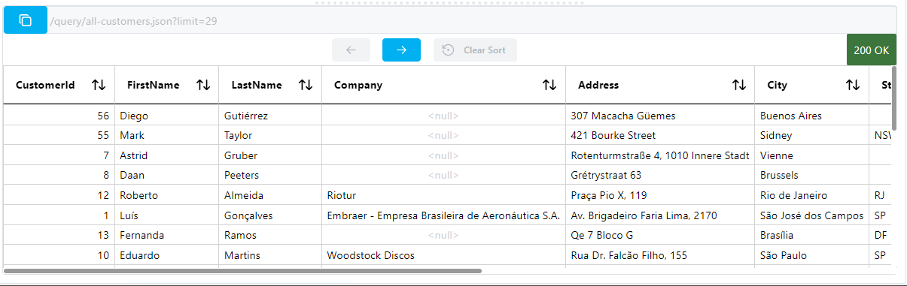Sort by CustomerId column arrows
The image size is (907, 286).
pyautogui.click(x=99, y=85)
